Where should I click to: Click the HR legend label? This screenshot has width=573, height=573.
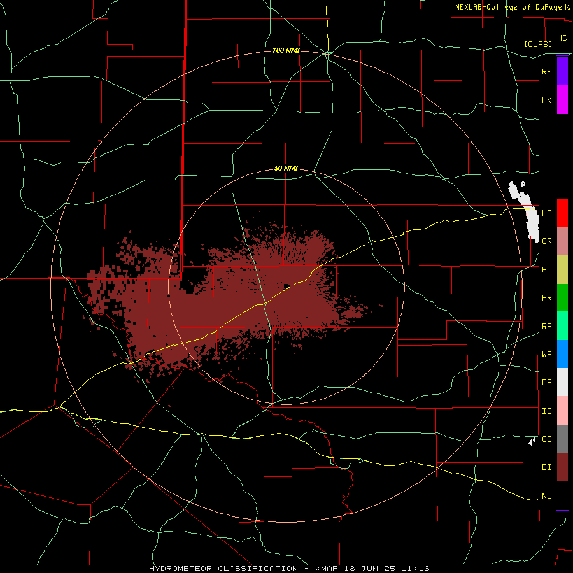pos(546,298)
